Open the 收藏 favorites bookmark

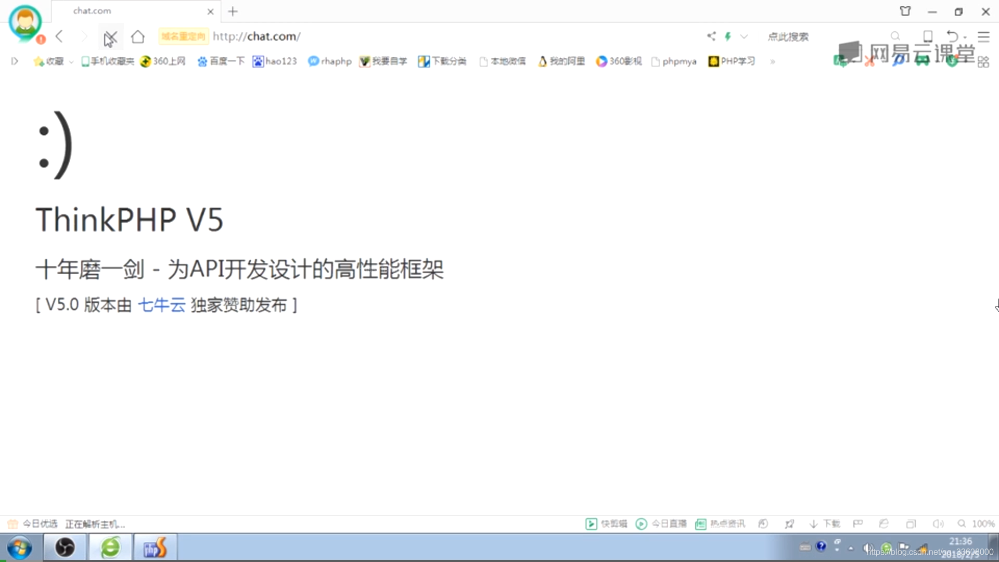click(49, 61)
